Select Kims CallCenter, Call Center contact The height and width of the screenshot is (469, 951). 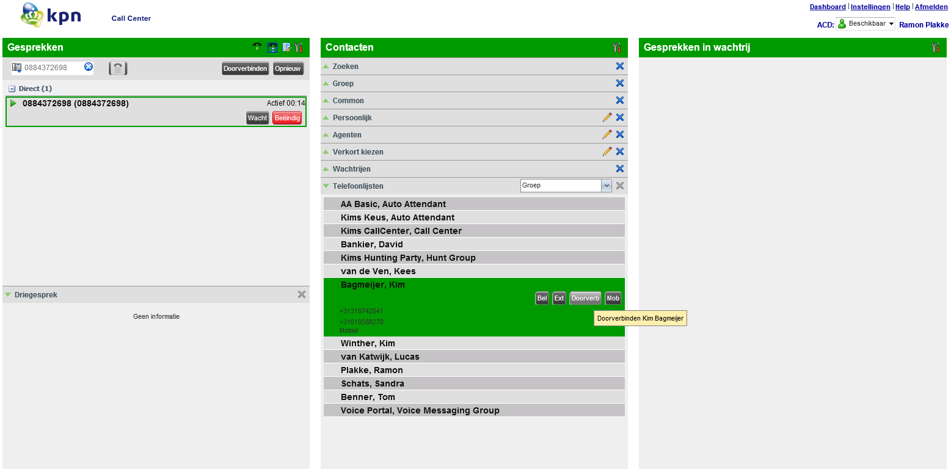tap(474, 231)
